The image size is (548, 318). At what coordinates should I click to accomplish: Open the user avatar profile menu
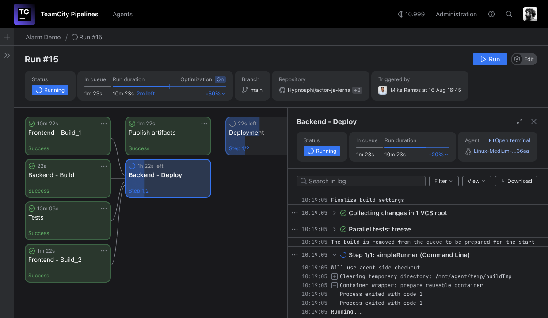click(530, 14)
